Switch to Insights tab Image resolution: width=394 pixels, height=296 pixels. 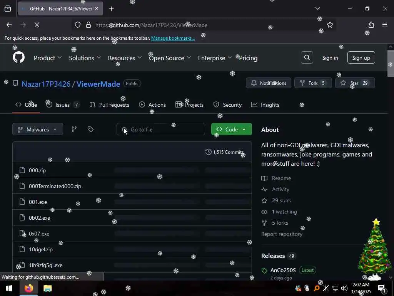tap(265, 105)
